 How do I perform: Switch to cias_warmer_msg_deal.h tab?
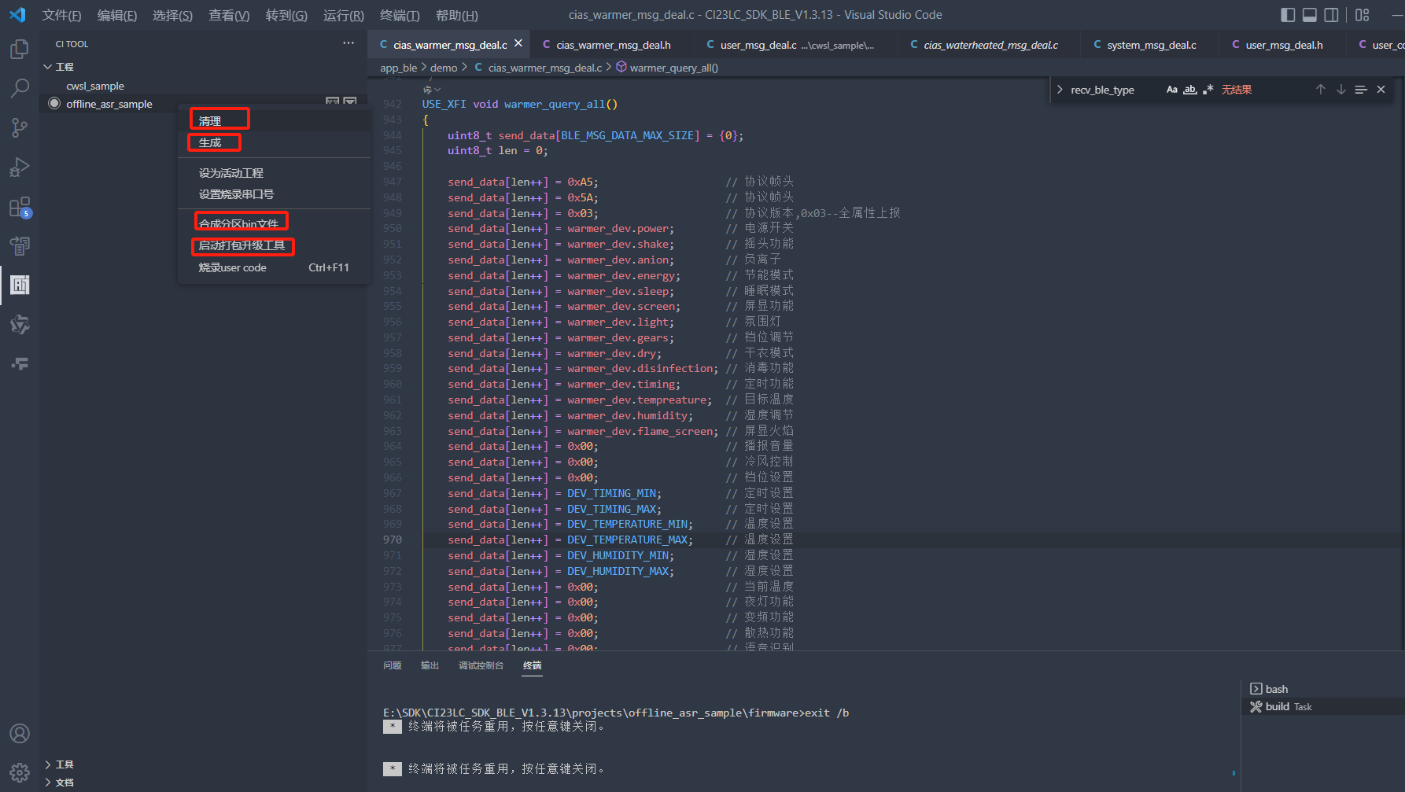(613, 45)
